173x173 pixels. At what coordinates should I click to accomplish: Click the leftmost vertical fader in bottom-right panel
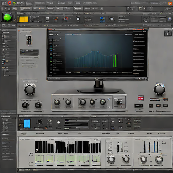click(x=145, y=147)
